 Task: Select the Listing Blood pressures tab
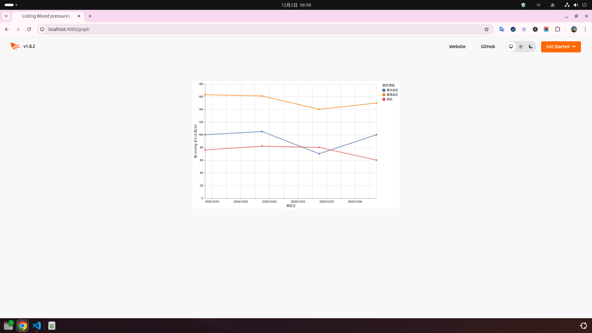(46, 16)
